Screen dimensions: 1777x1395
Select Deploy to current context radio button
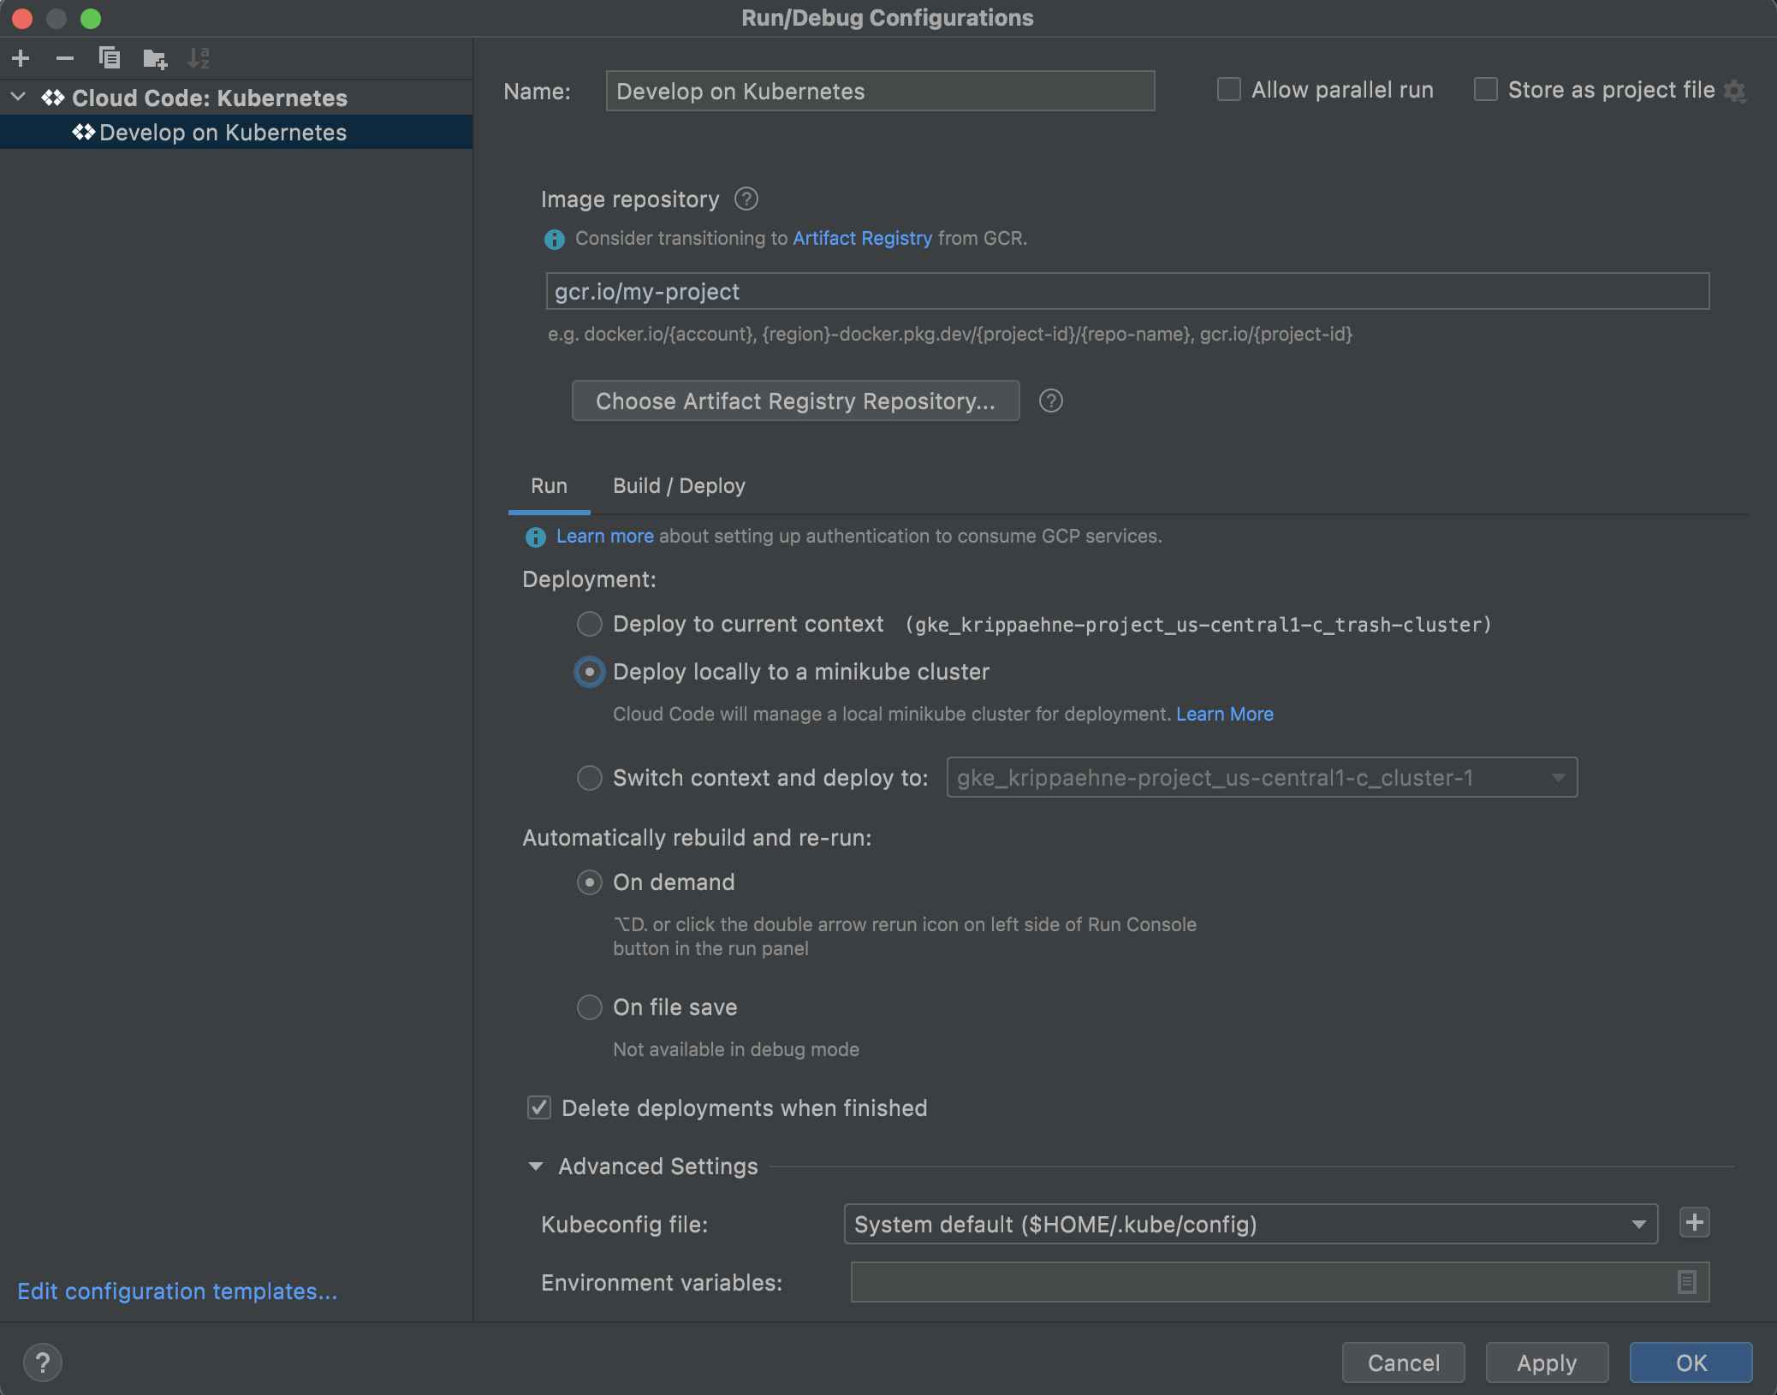click(590, 624)
